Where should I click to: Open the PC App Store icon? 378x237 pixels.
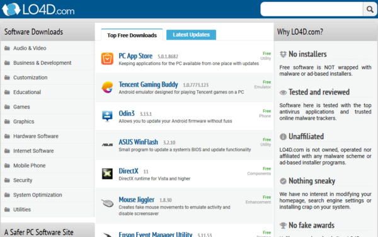click(x=107, y=59)
